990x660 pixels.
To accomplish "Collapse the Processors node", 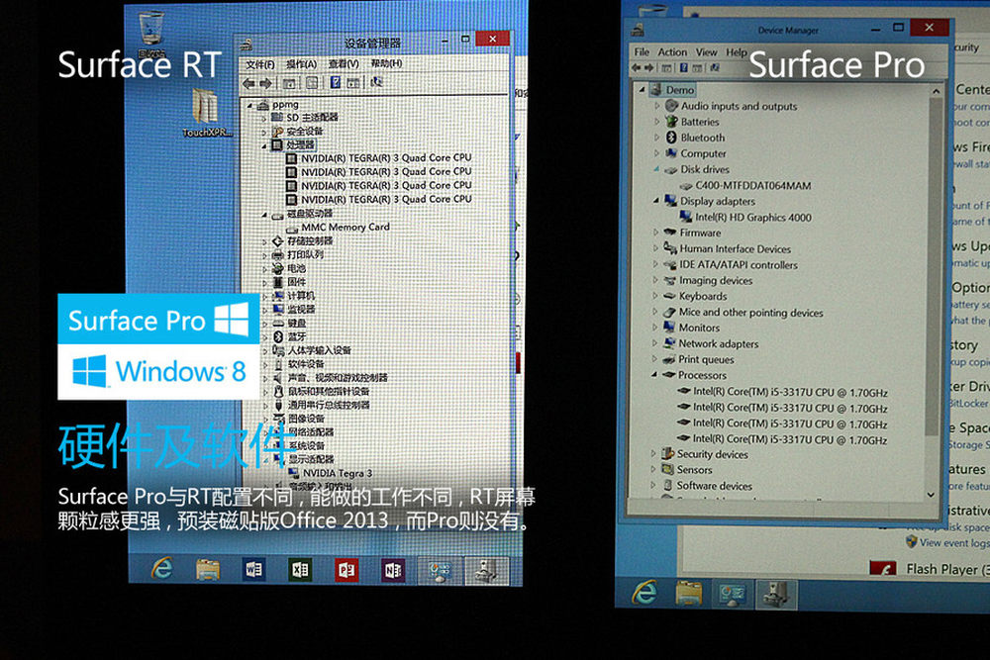I will (654, 375).
